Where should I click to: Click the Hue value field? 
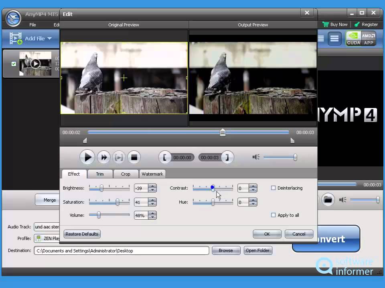(x=243, y=202)
